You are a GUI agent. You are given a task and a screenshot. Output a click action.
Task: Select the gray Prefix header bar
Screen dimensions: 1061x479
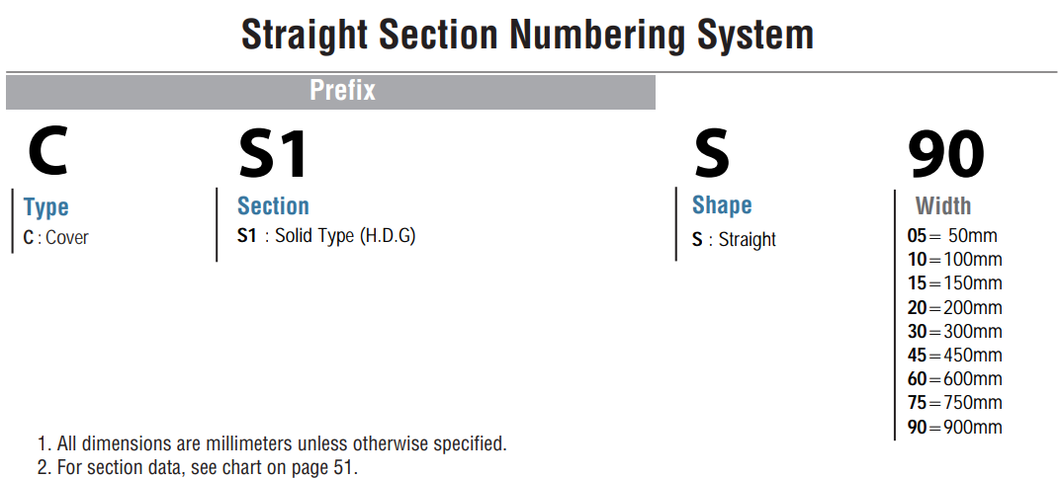(x=330, y=91)
